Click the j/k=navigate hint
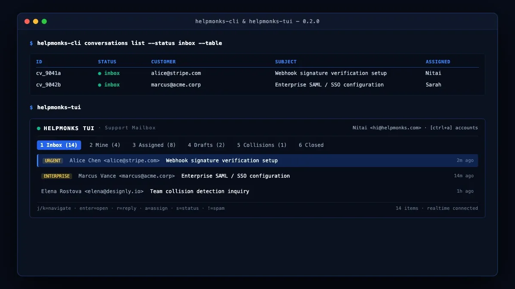 [x=55, y=208]
